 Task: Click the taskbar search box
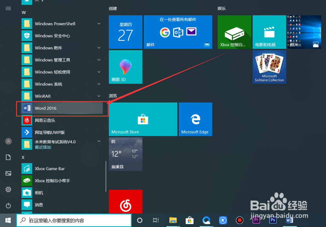[x=74, y=220]
